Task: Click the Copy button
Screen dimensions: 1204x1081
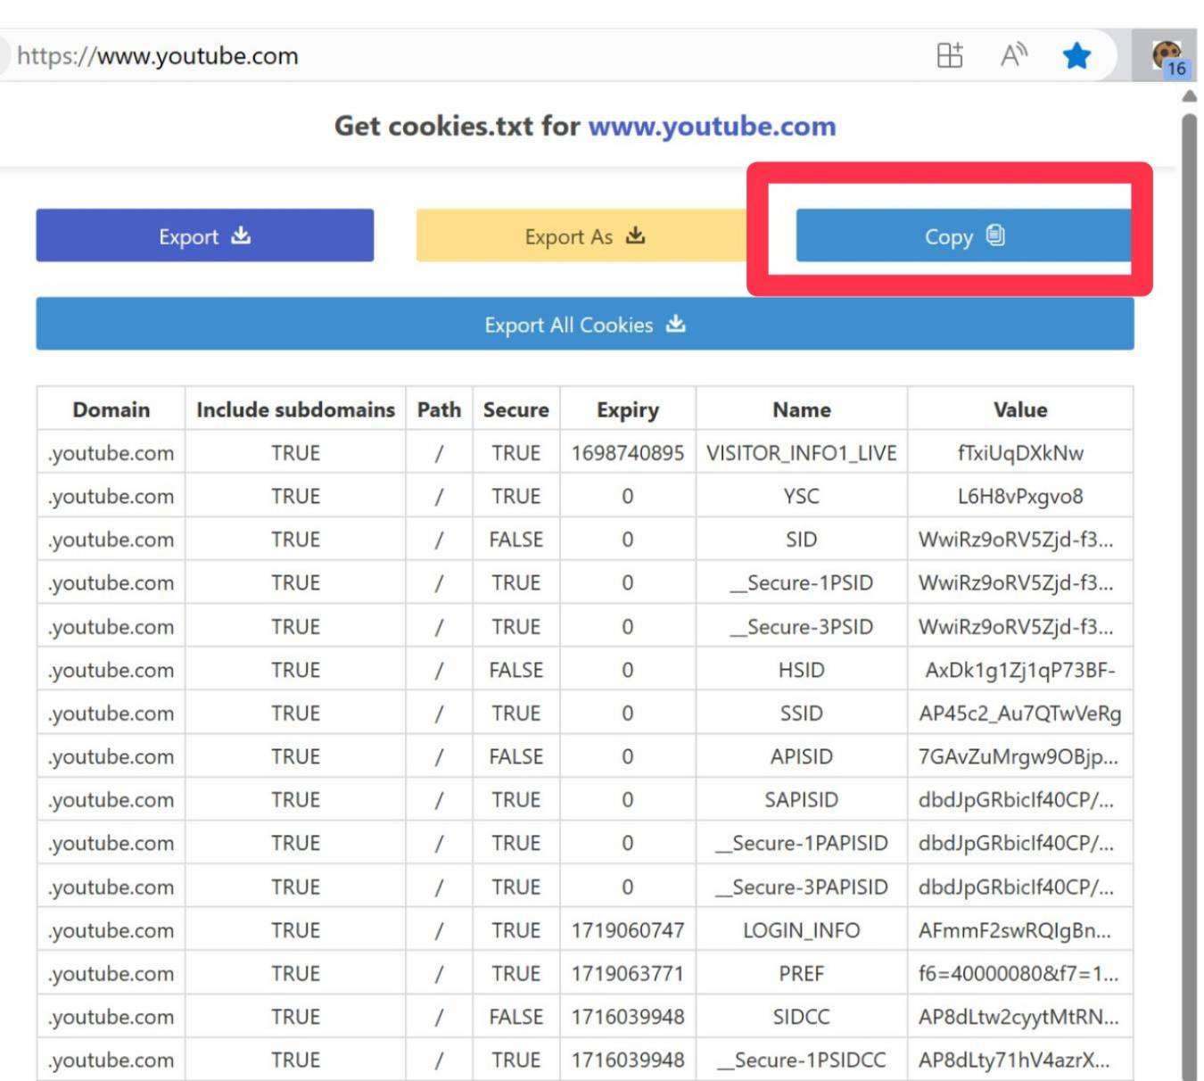Action: pyautogui.click(x=963, y=235)
